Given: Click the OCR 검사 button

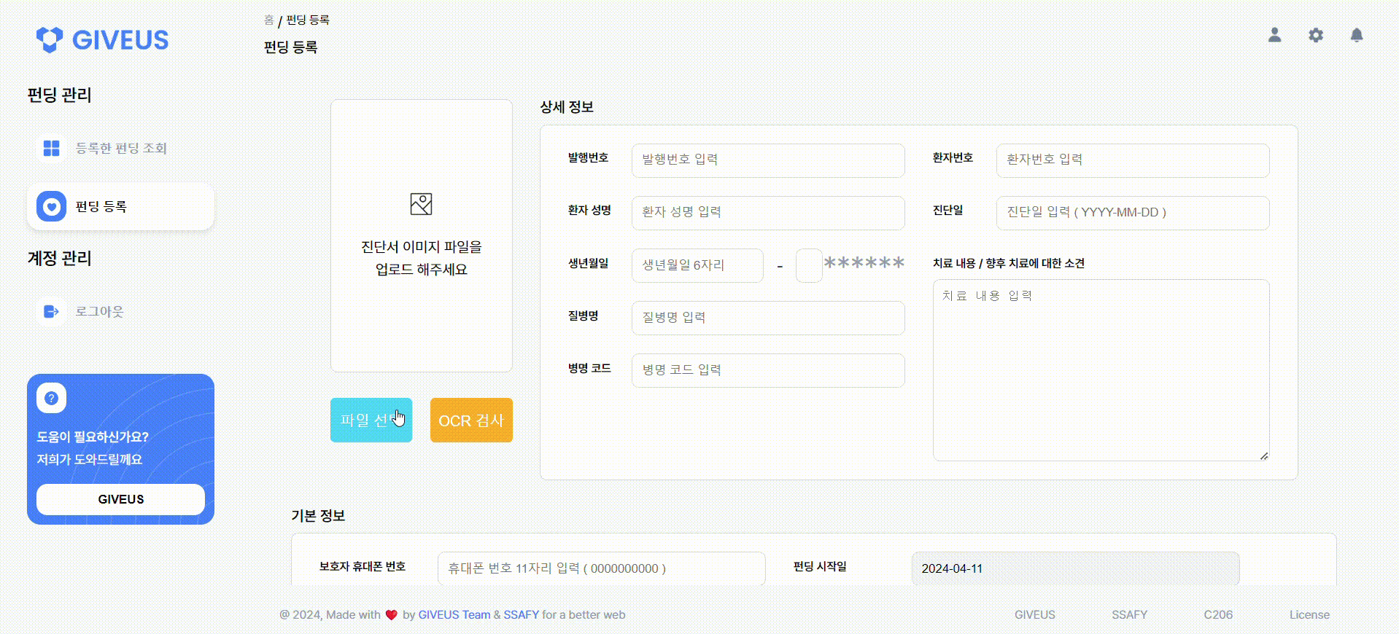Looking at the screenshot, I should tap(471, 420).
